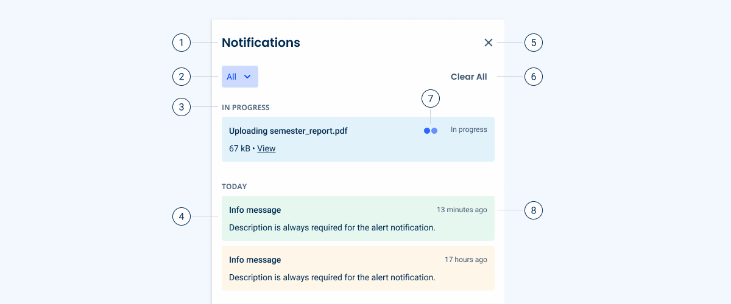Select the circled number 4 callout
This screenshot has height=304, width=731.
point(182,216)
